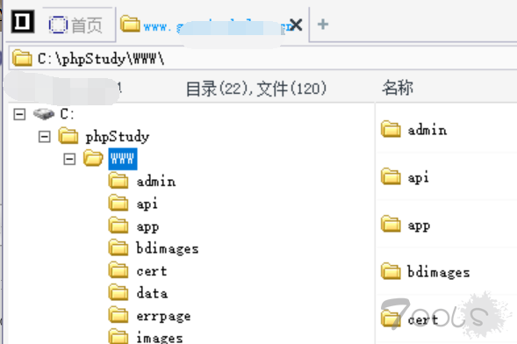Select data folder in tree

point(152,293)
